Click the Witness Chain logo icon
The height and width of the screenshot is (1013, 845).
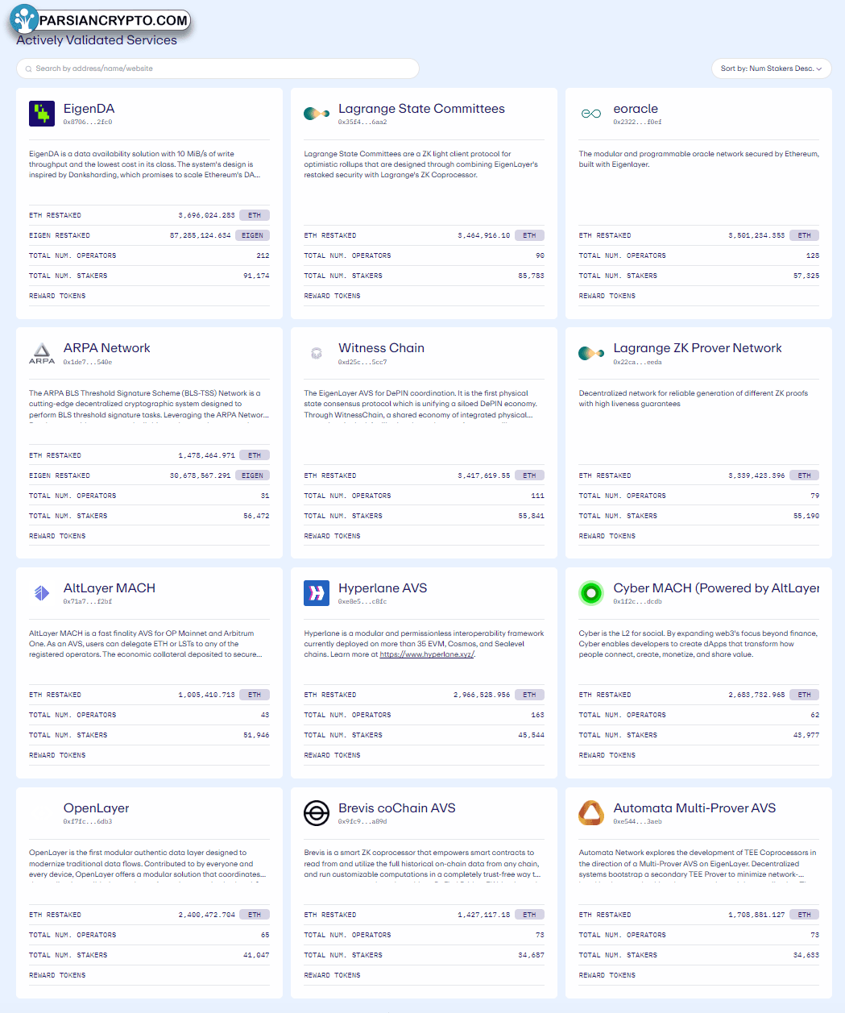317,353
